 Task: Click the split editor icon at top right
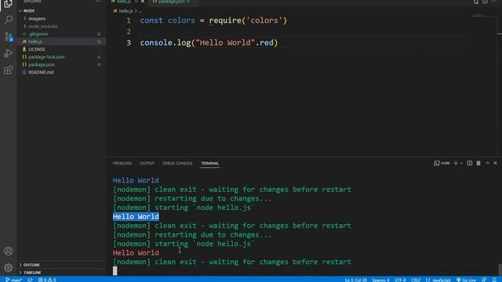click(485, 2)
